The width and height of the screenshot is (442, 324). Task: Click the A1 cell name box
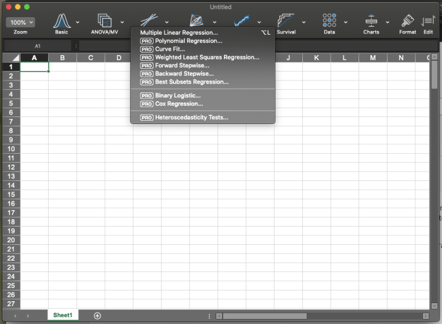click(x=37, y=46)
